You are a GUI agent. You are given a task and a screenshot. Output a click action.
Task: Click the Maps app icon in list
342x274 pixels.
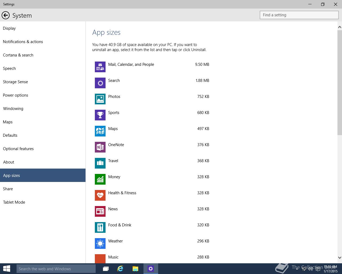pyautogui.click(x=100, y=131)
